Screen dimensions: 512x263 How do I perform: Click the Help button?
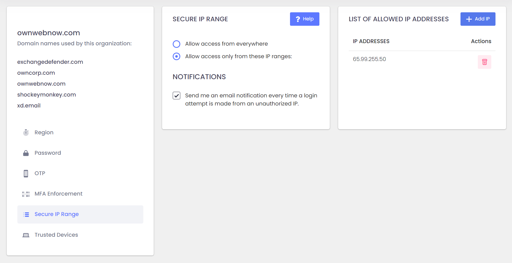[305, 19]
